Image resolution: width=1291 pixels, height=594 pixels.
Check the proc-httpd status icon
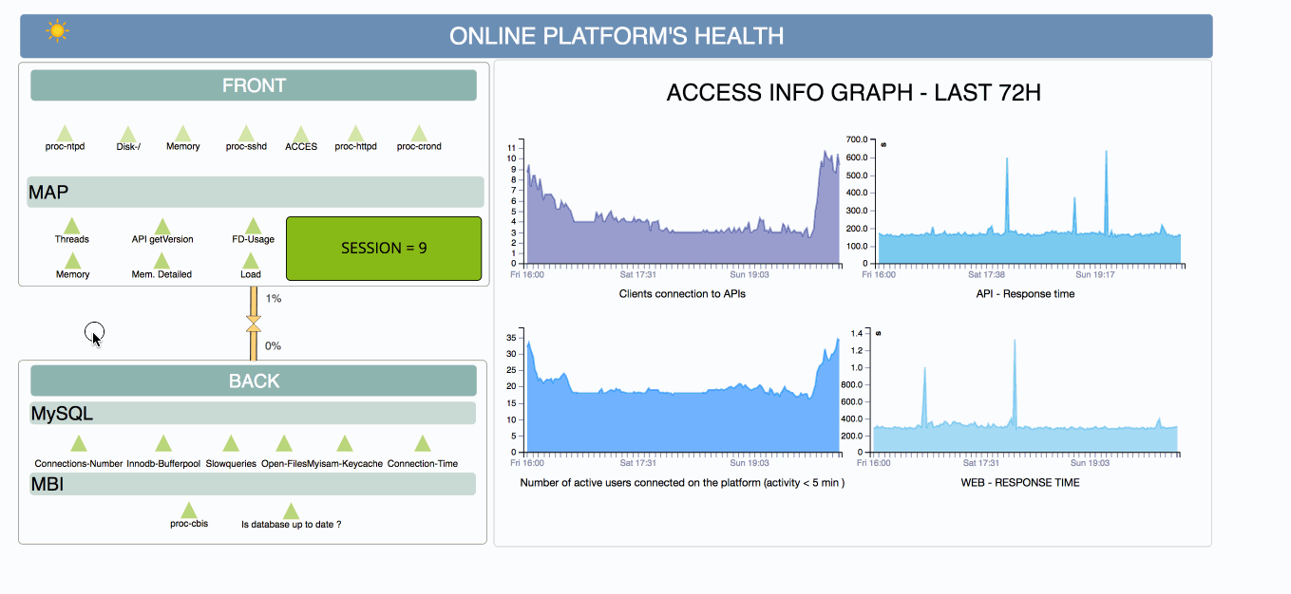click(356, 134)
